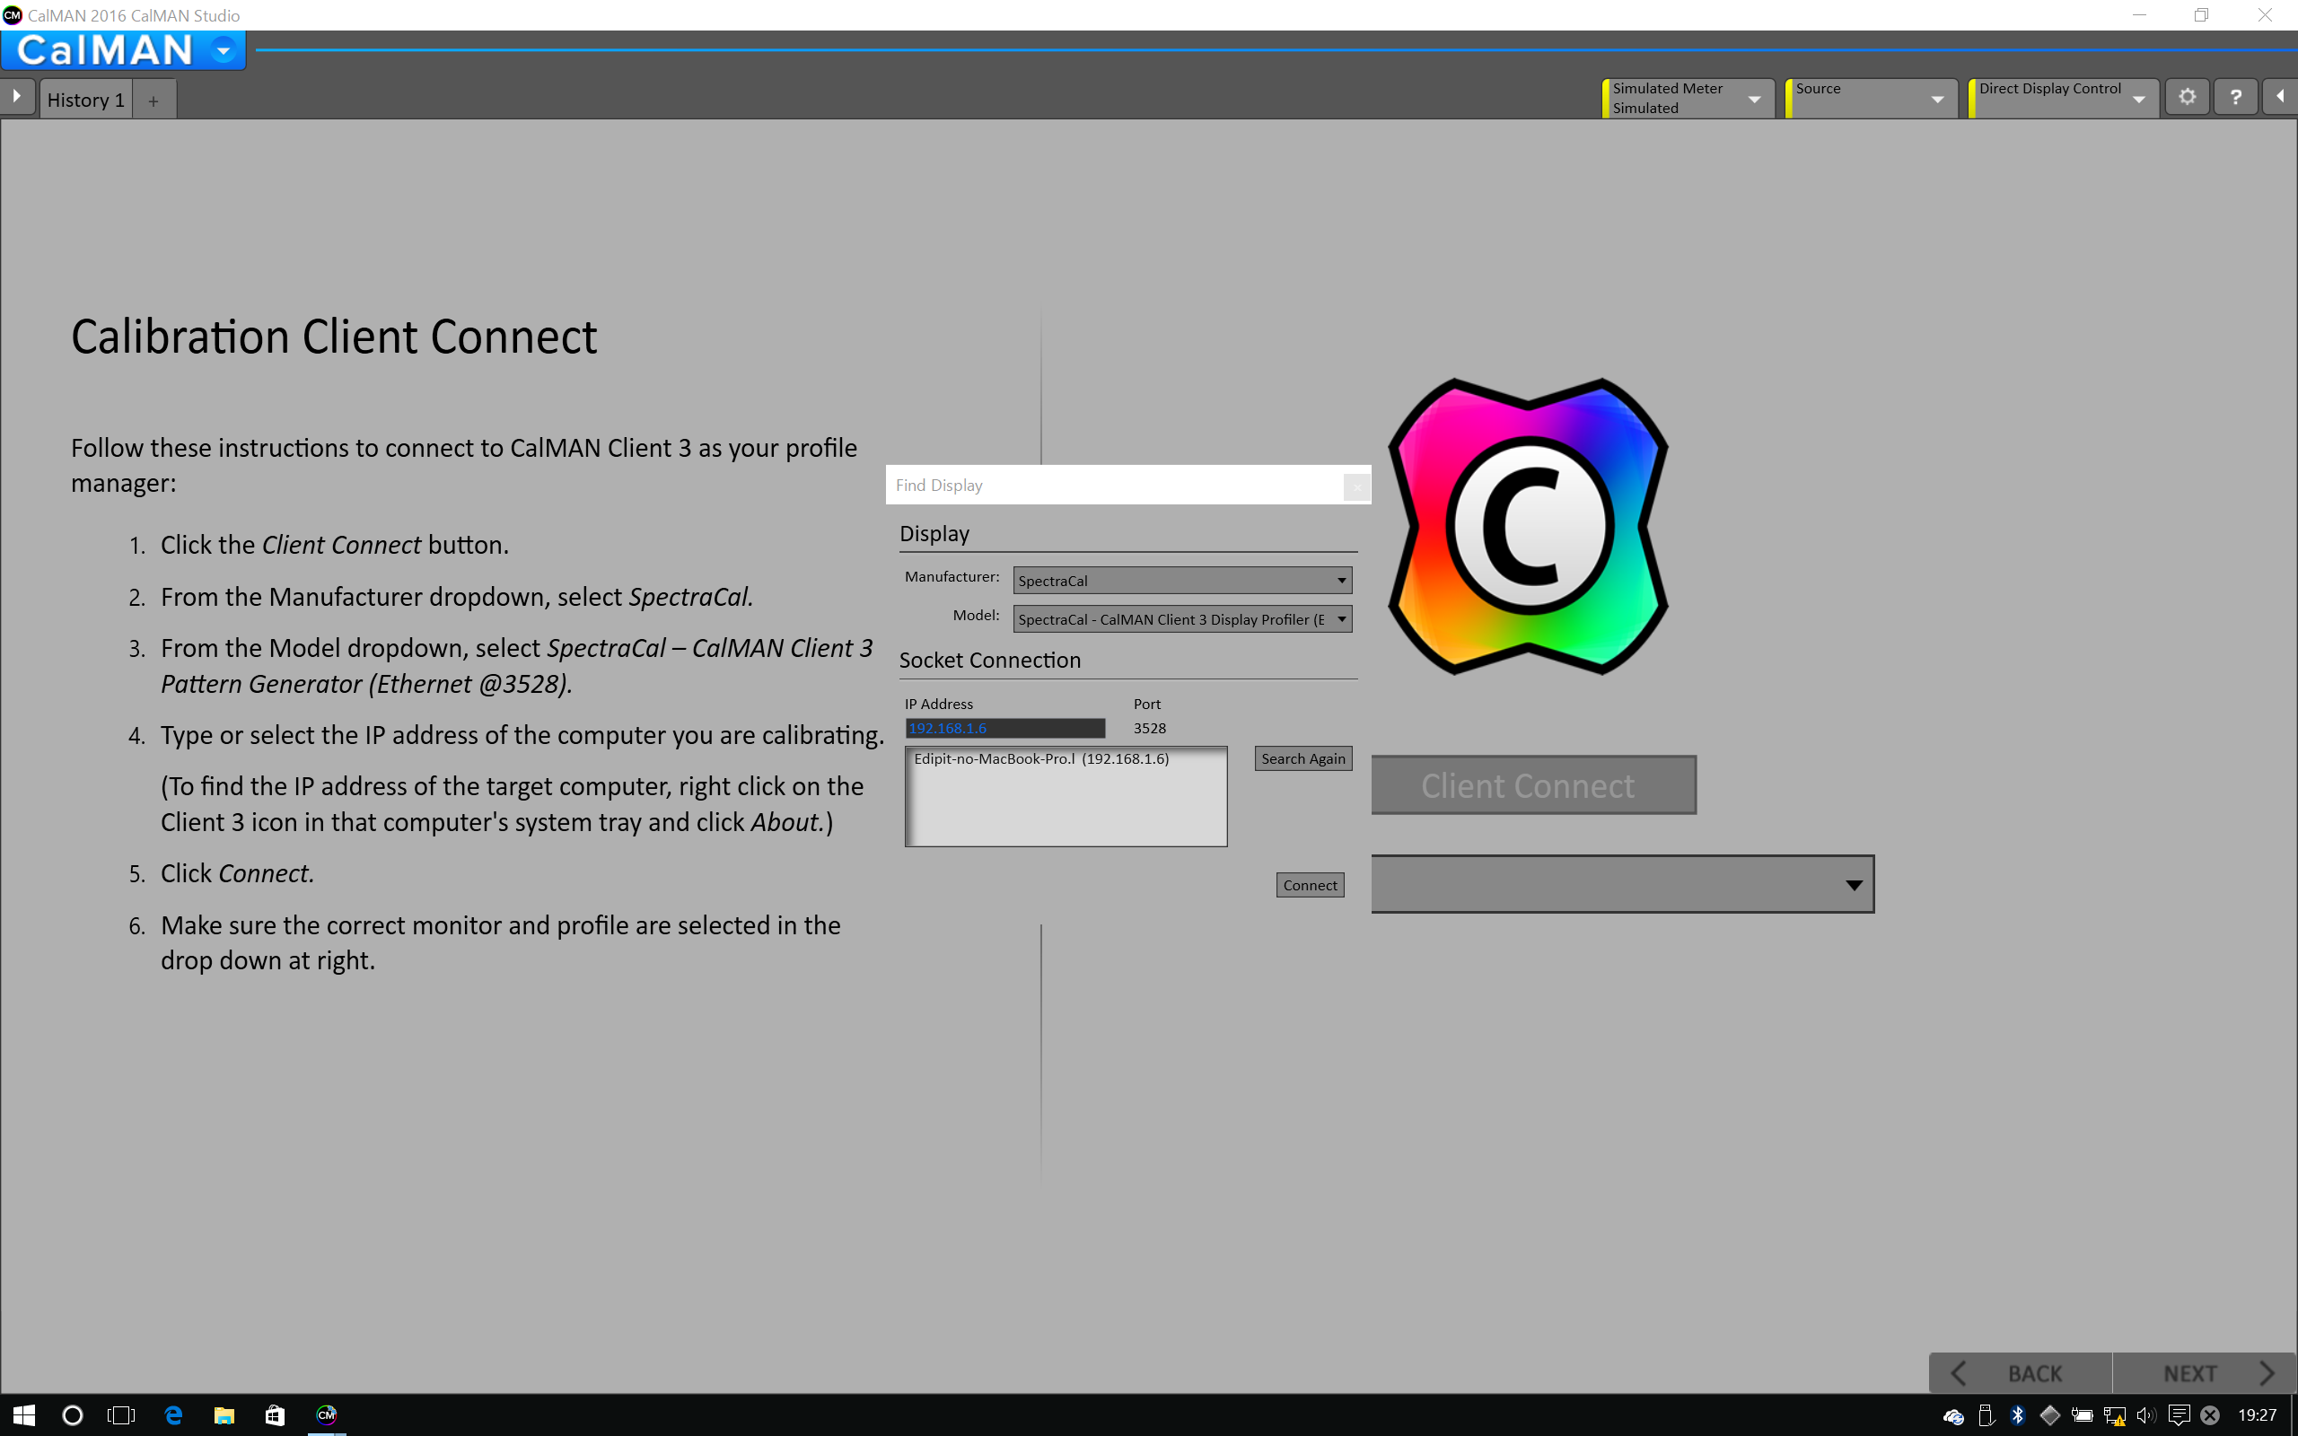Open battery status tray icon

click(x=2082, y=1416)
